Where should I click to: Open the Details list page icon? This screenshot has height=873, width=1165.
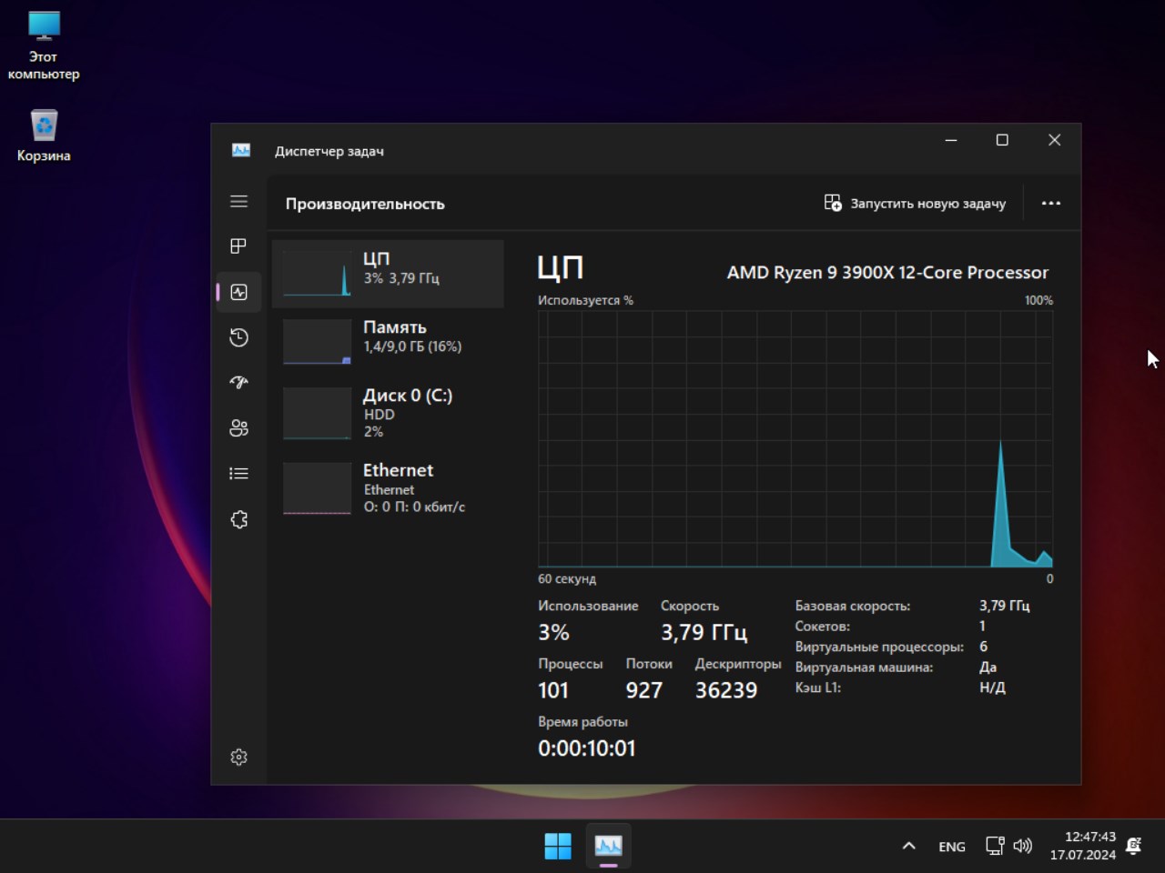coord(238,474)
